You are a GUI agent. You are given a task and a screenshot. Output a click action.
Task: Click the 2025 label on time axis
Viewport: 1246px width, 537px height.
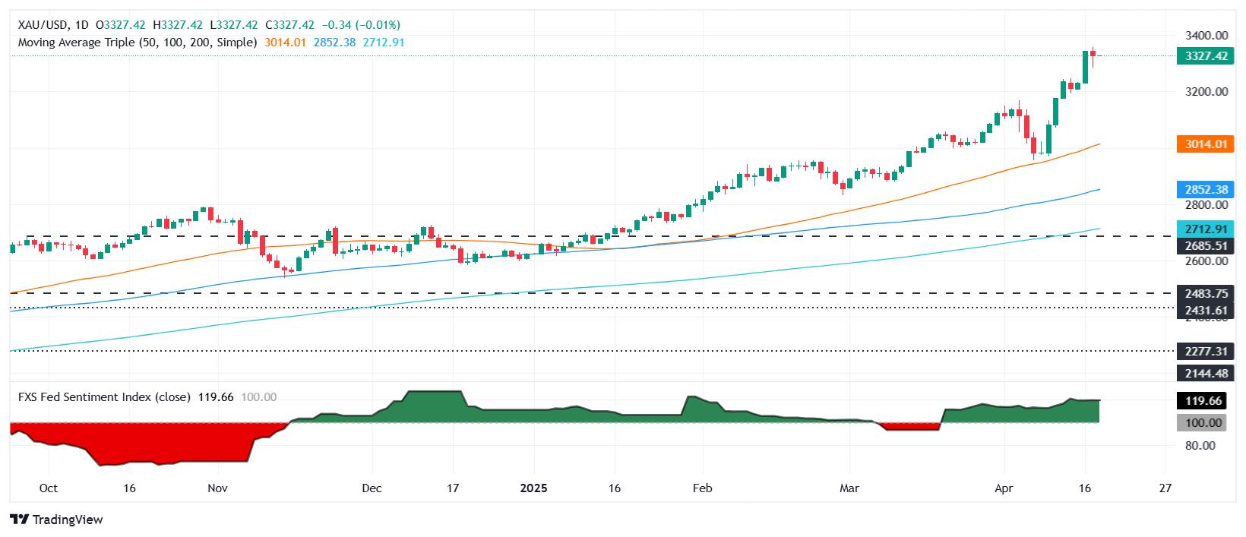tap(533, 488)
